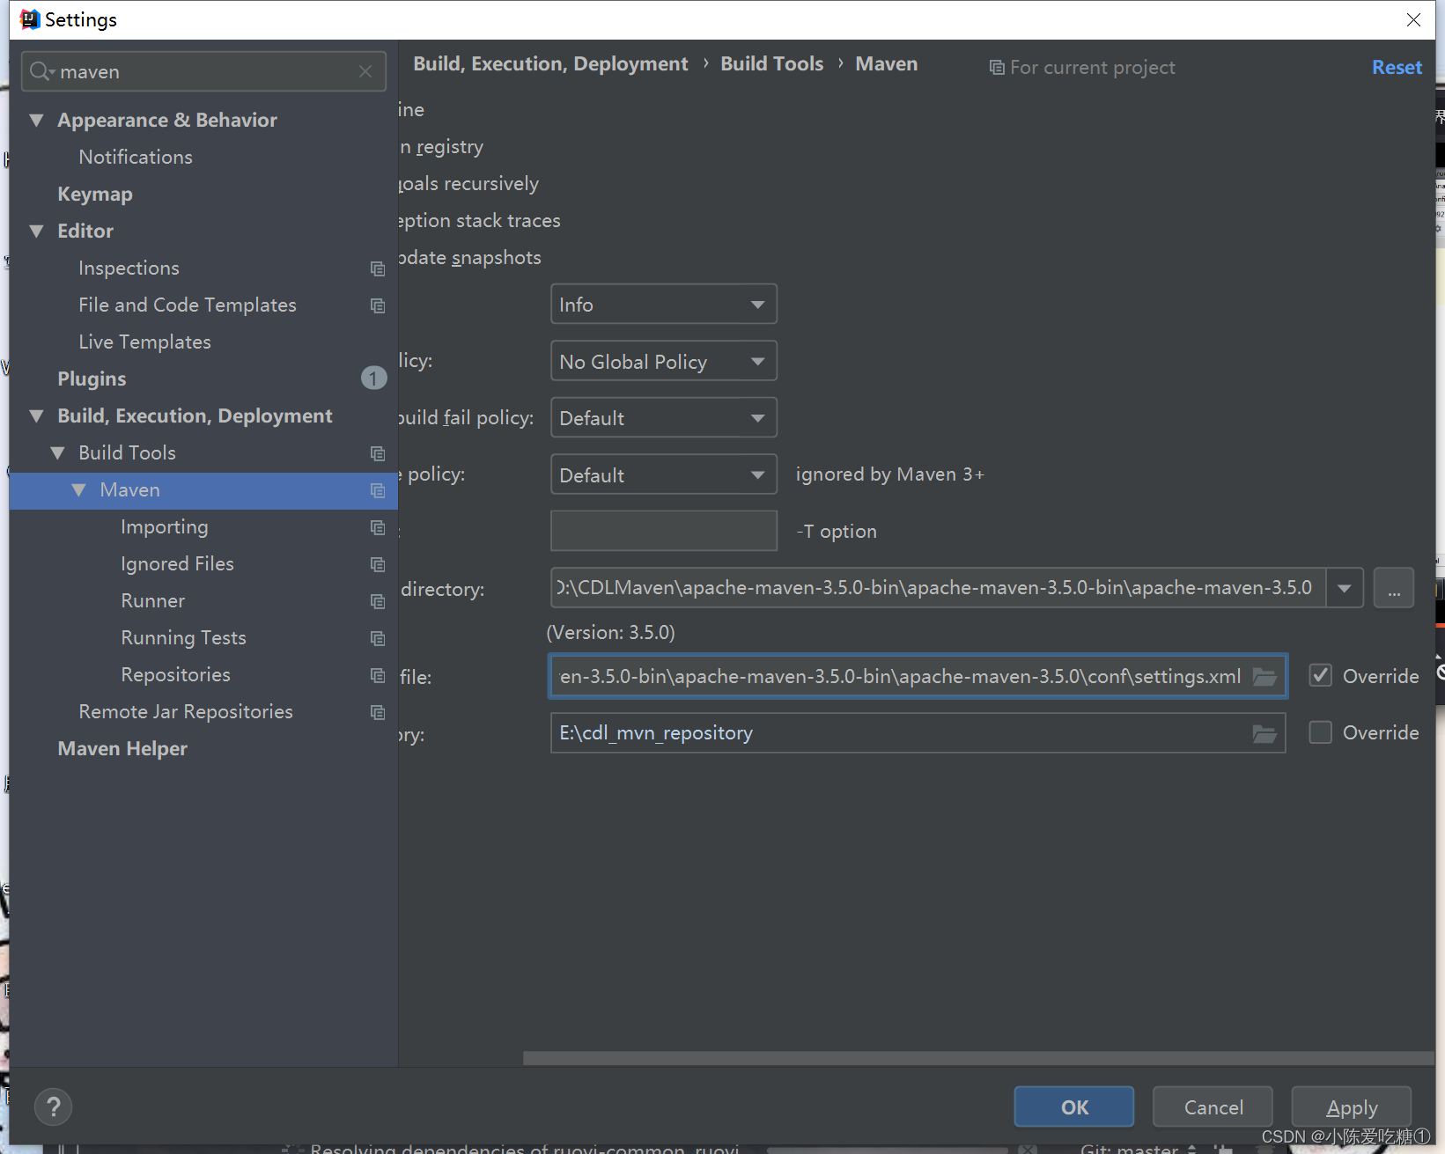The image size is (1445, 1154).
Task: Click project-level icon beside Running Tests
Action: (378, 638)
